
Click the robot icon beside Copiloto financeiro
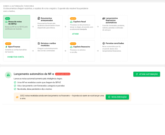click(71, 47)
